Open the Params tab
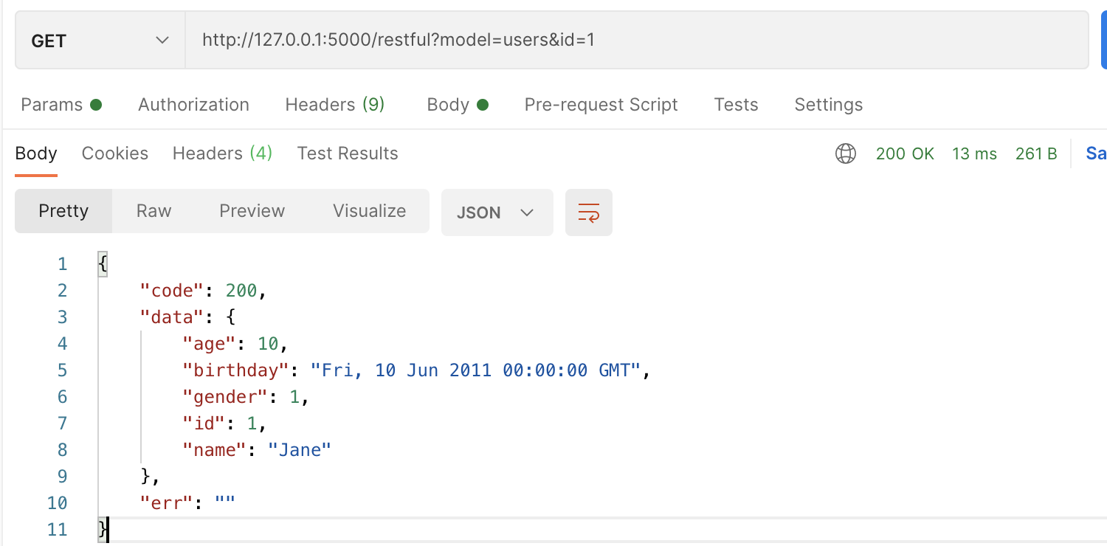The image size is (1107, 546). [x=61, y=105]
